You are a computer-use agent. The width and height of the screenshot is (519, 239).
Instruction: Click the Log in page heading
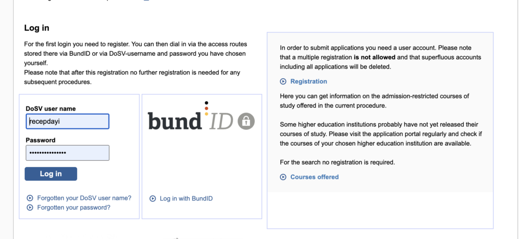[x=36, y=28]
